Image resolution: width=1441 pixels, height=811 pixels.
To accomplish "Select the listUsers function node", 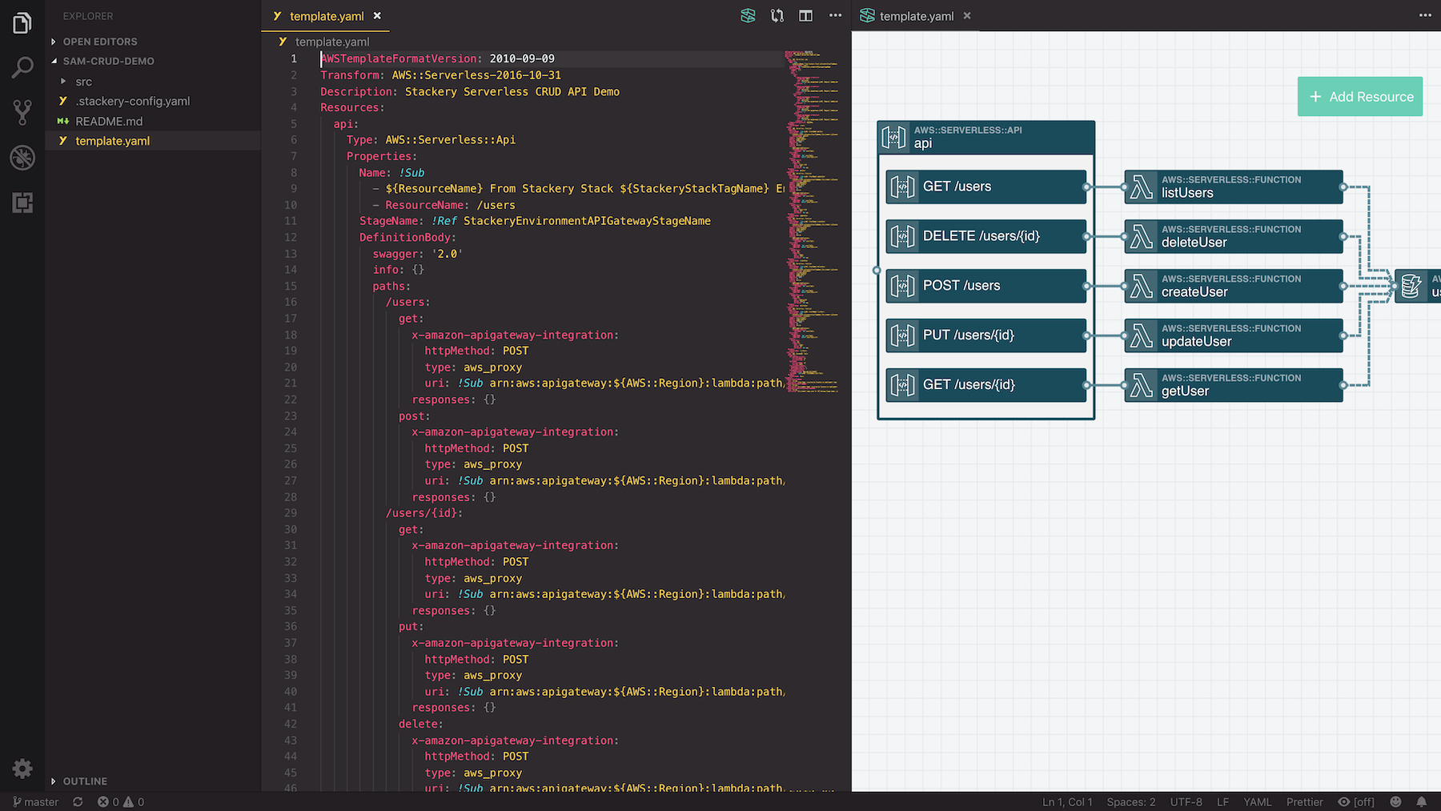I will [x=1234, y=187].
